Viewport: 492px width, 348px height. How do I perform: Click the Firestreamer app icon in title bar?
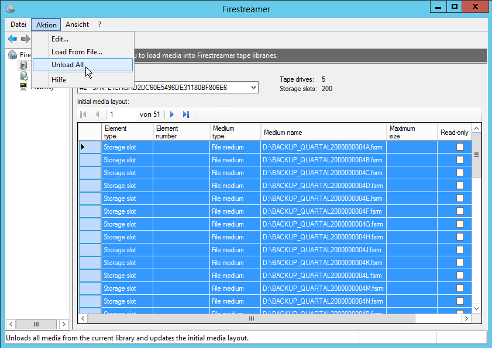11,9
